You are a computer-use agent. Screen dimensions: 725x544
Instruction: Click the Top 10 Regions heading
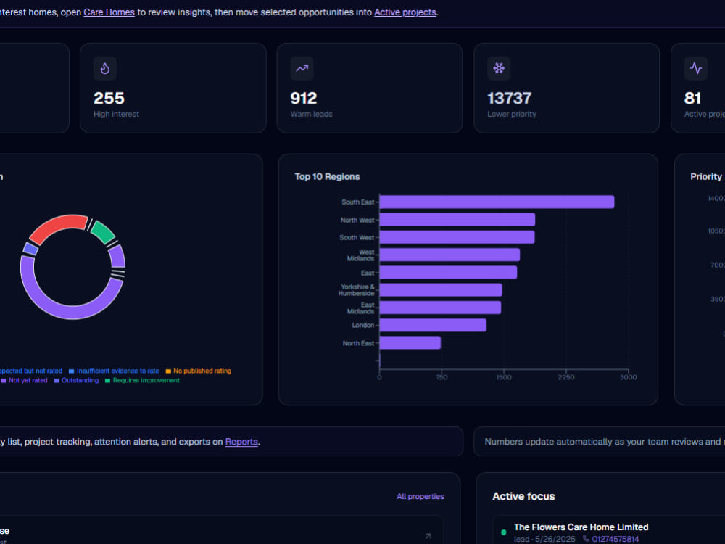point(328,177)
